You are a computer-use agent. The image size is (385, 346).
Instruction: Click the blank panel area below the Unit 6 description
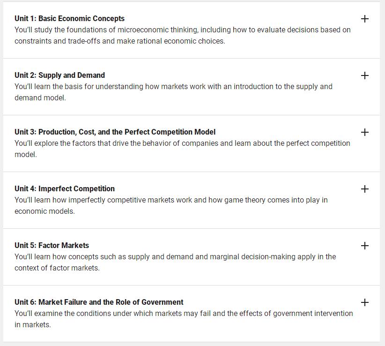pyautogui.click(x=191, y=335)
